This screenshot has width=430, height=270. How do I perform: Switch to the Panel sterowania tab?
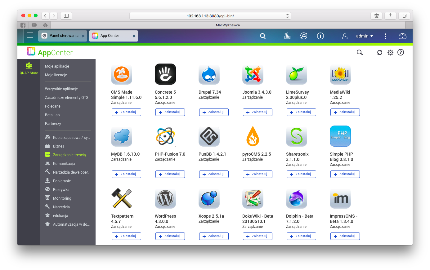[63, 36]
